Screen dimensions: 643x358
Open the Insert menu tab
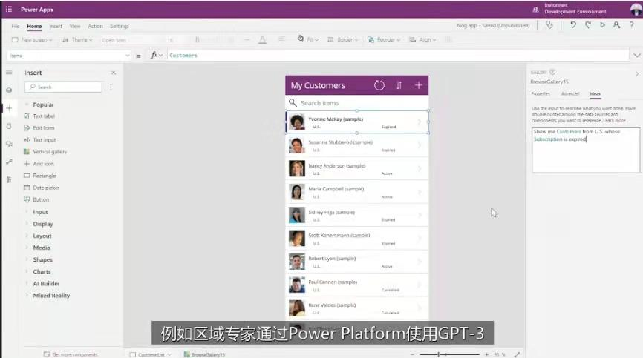coord(56,26)
